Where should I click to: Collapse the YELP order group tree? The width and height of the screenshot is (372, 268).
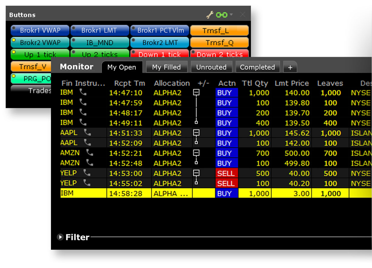tap(196, 173)
